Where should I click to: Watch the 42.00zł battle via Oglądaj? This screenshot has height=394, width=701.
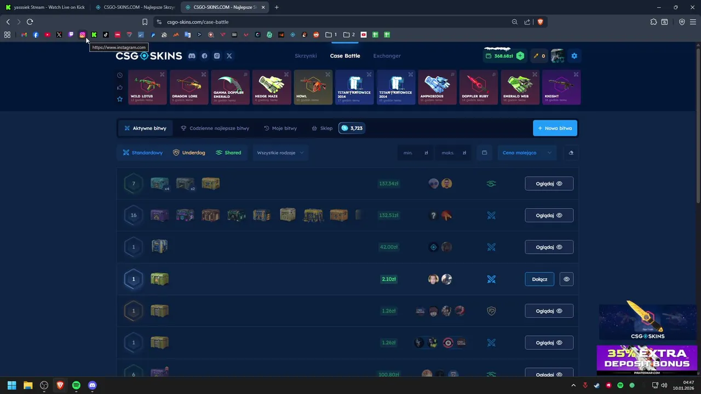(549, 247)
